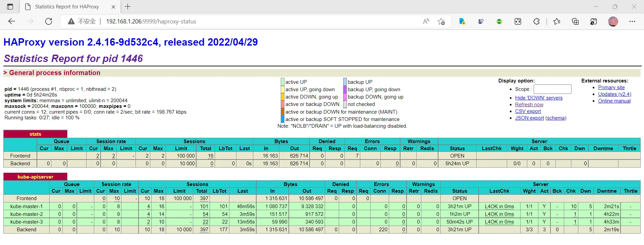Click the active or backup DOWN red swatch
The height and width of the screenshot is (245, 644).
coord(282,104)
